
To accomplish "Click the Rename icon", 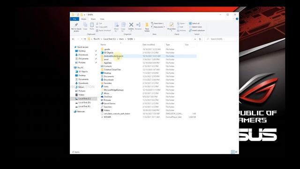I will click(x=138, y=25).
